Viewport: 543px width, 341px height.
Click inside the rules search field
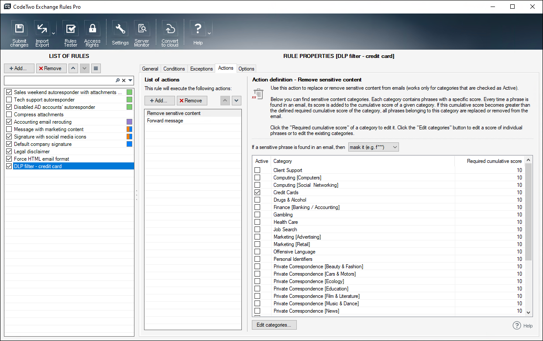(x=59, y=81)
